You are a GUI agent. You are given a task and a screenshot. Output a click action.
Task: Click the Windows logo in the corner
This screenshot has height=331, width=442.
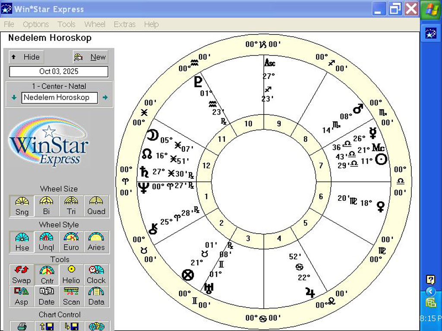point(431,10)
